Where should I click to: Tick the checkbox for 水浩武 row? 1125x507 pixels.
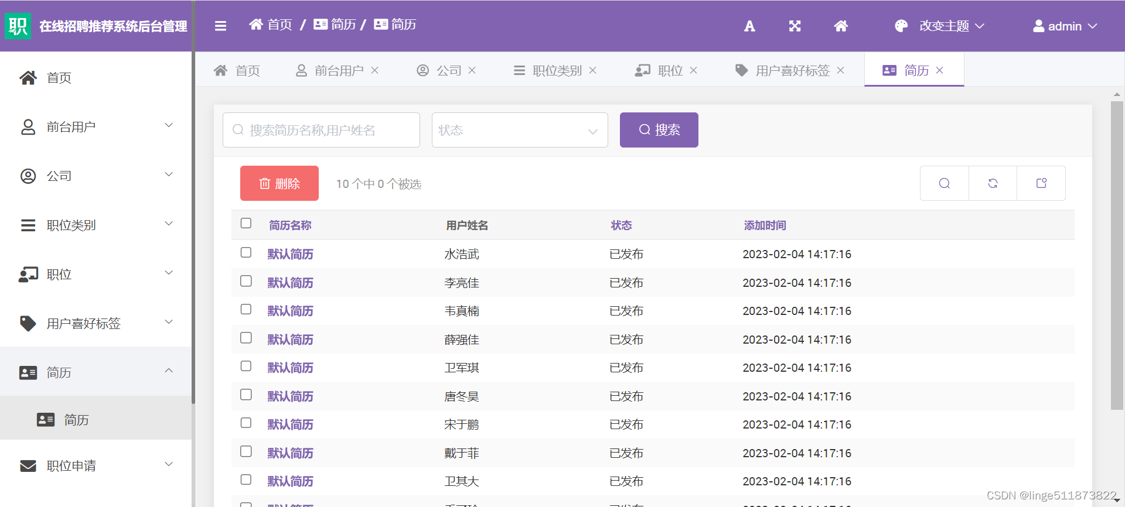point(246,252)
